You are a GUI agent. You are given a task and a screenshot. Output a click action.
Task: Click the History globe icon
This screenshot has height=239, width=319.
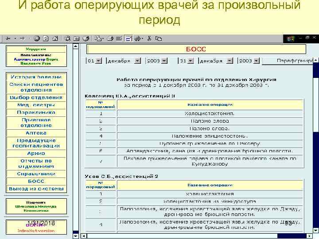(x=86, y=39)
